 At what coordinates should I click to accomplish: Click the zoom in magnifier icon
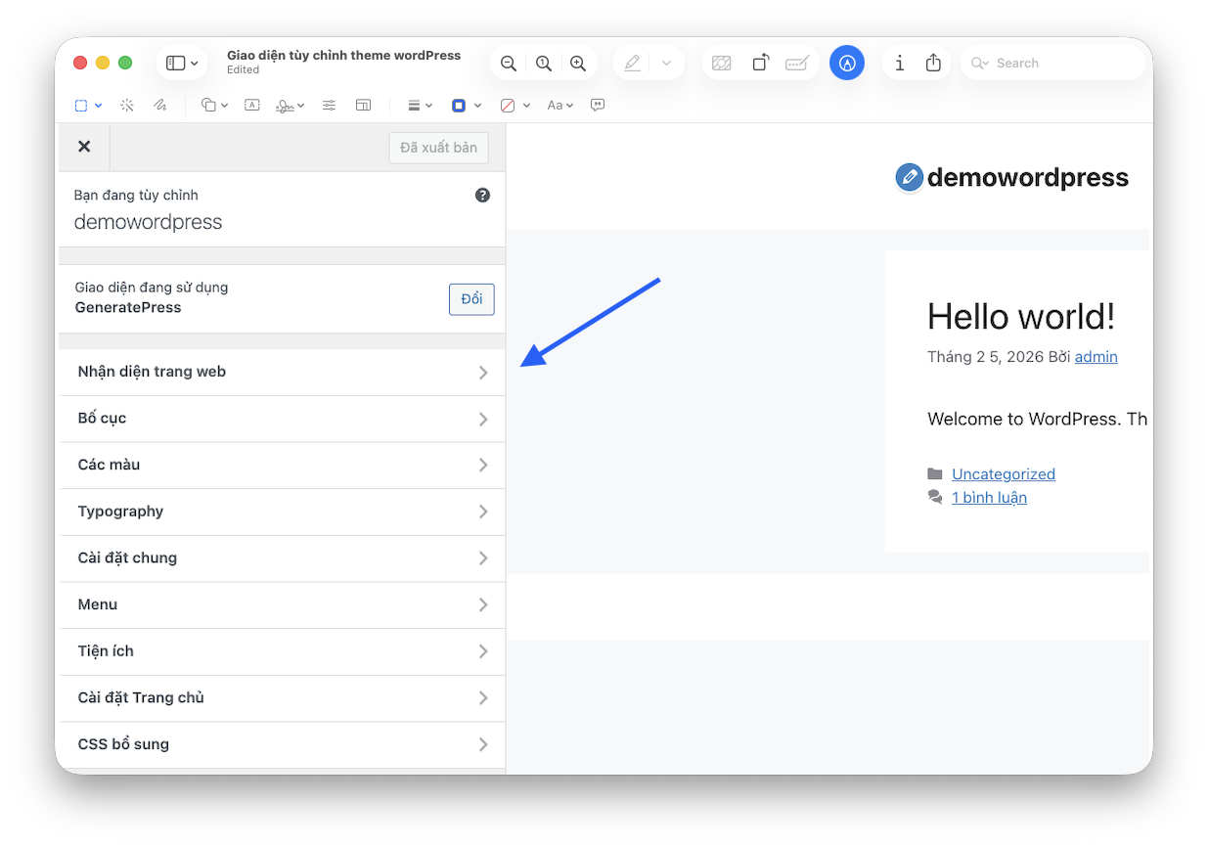click(x=578, y=64)
